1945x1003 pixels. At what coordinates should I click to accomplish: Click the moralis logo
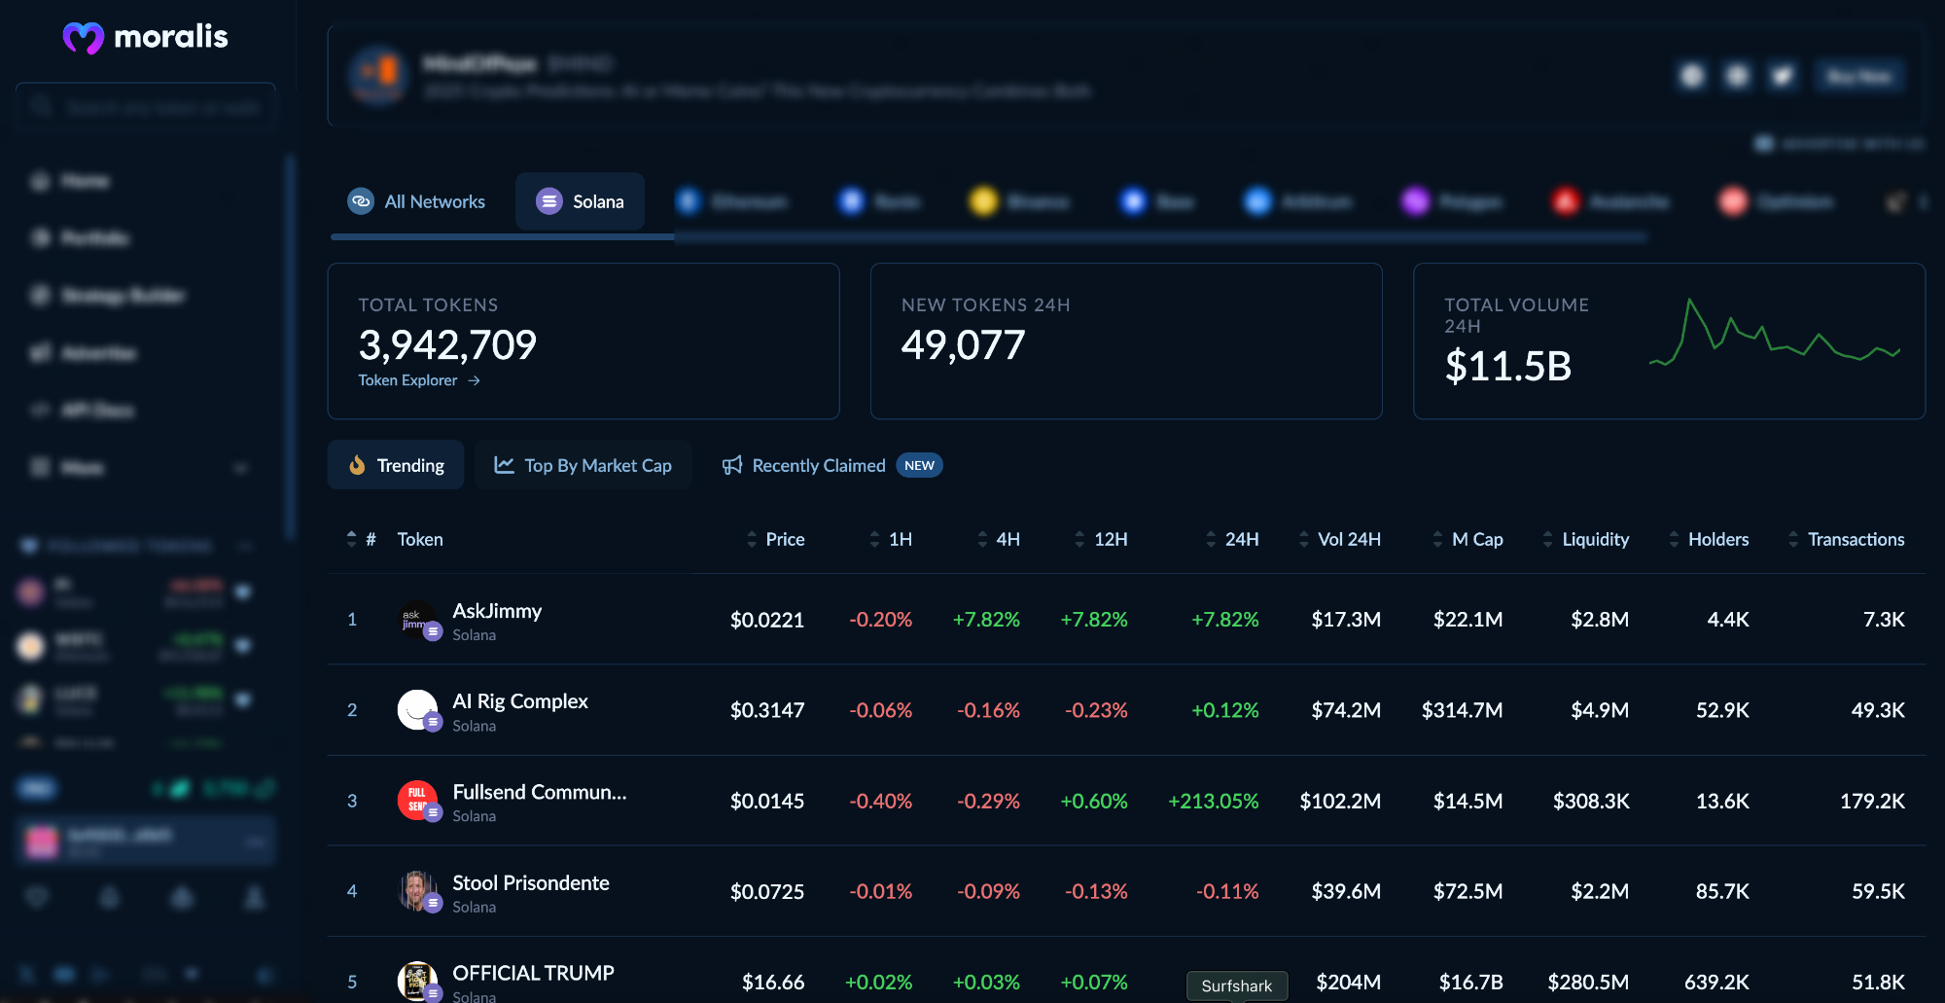click(145, 37)
